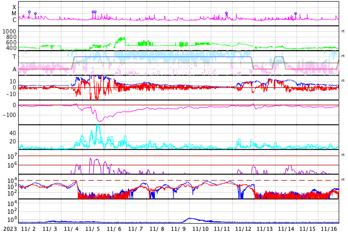
Task: Select the "10^0" axis label
Action: 12,220
